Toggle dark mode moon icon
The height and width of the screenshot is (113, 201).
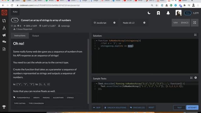click(149, 13)
